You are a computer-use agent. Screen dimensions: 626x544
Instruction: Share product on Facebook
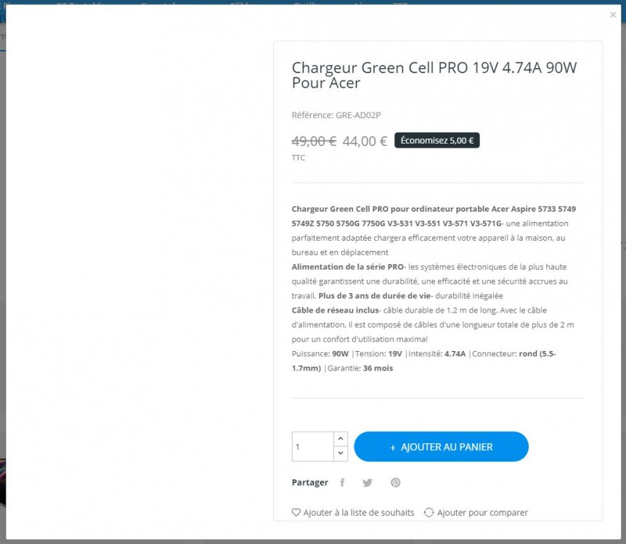point(342,482)
